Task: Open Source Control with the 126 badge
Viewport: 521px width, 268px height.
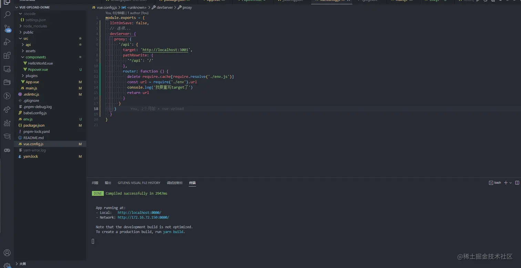Action: pos(7,29)
